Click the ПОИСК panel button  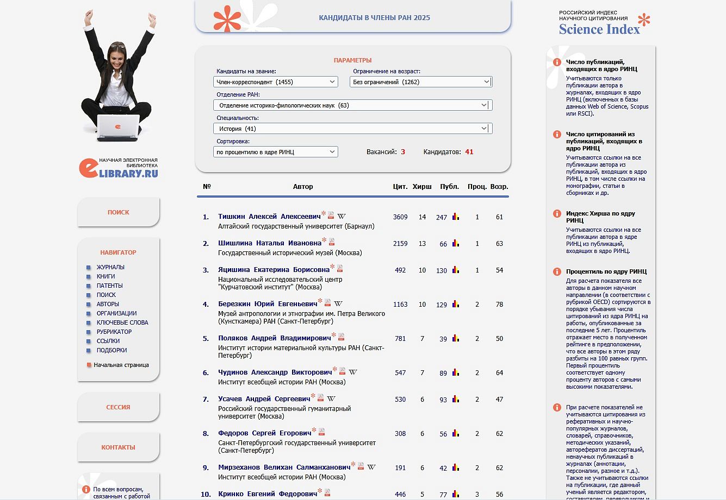click(119, 212)
